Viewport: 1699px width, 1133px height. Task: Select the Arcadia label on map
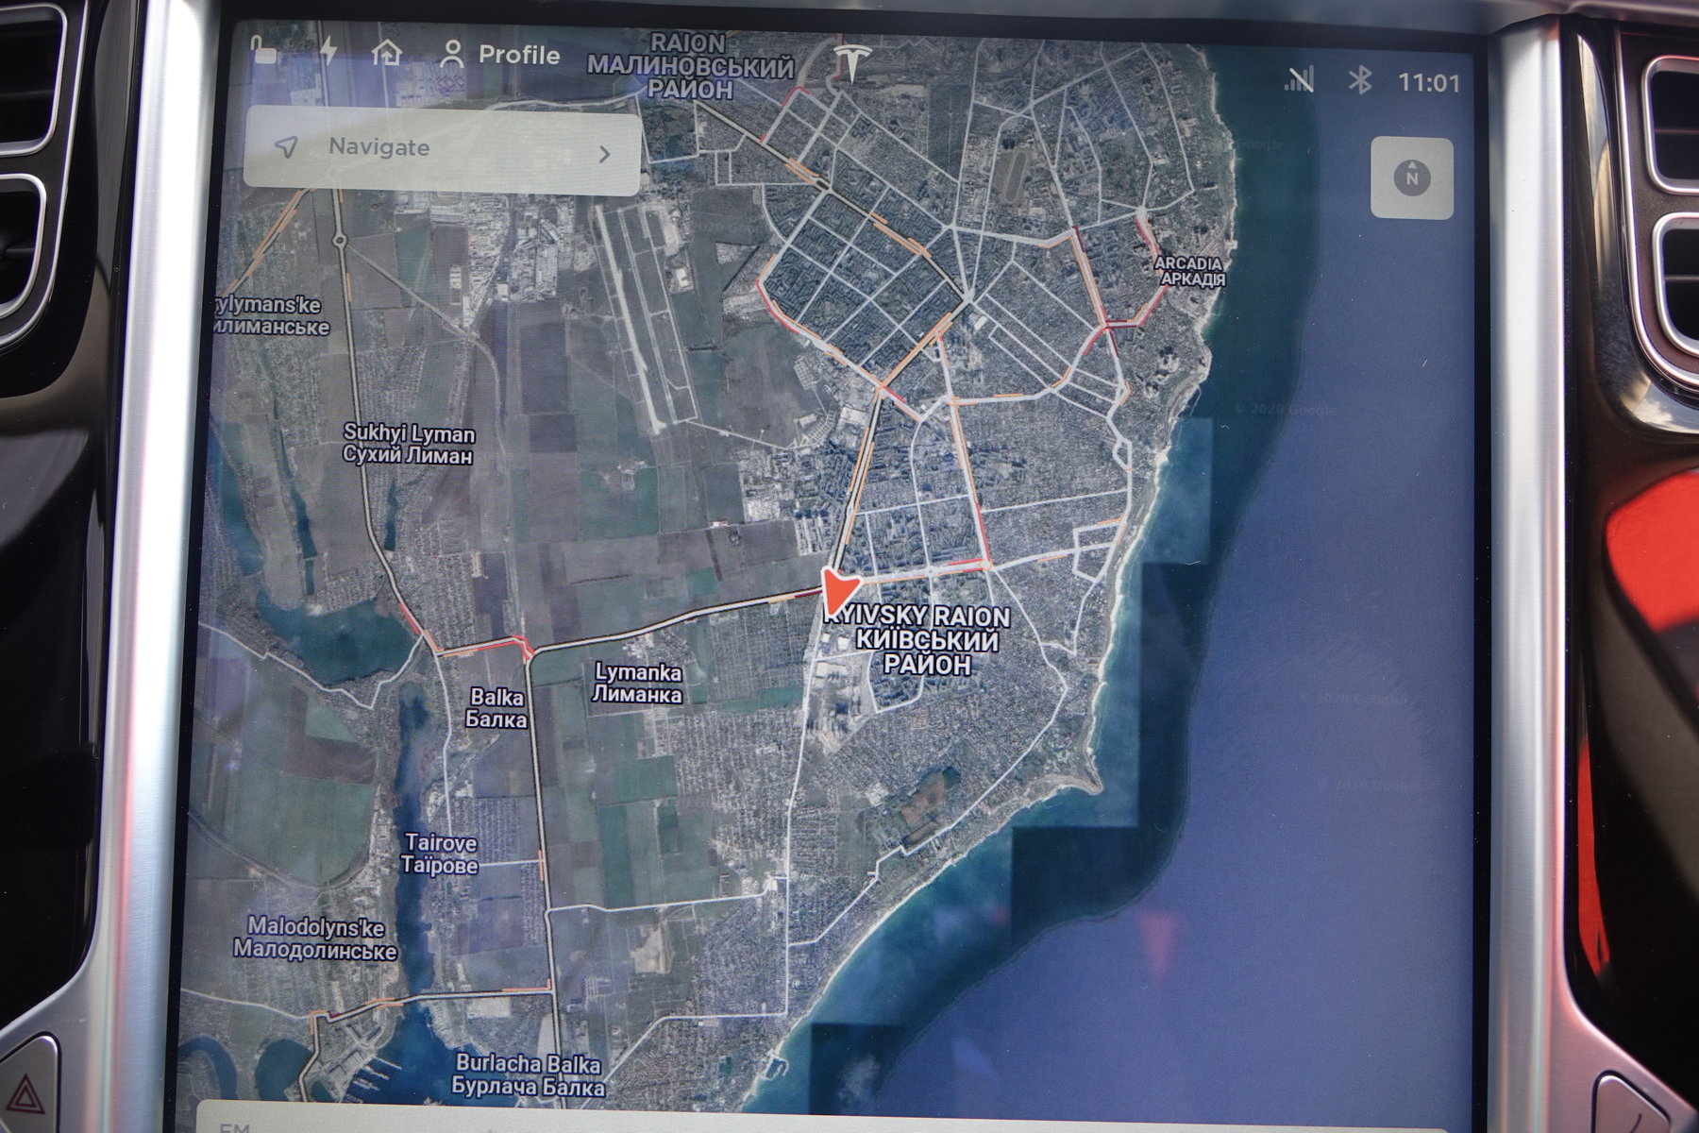tap(1190, 271)
